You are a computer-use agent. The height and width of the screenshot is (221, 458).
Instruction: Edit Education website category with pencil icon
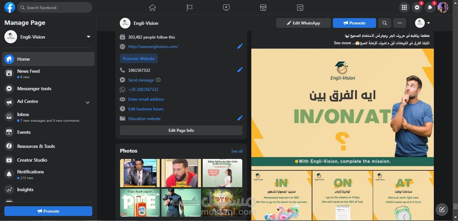point(240,118)
